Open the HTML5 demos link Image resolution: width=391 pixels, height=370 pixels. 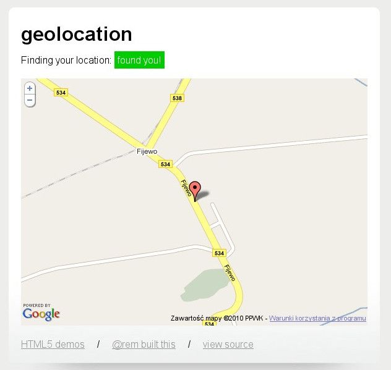[x=53, y=344]
